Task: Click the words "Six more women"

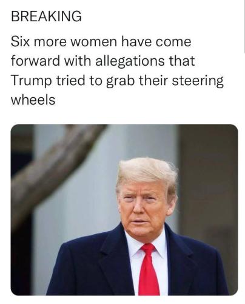Action: 64,41
